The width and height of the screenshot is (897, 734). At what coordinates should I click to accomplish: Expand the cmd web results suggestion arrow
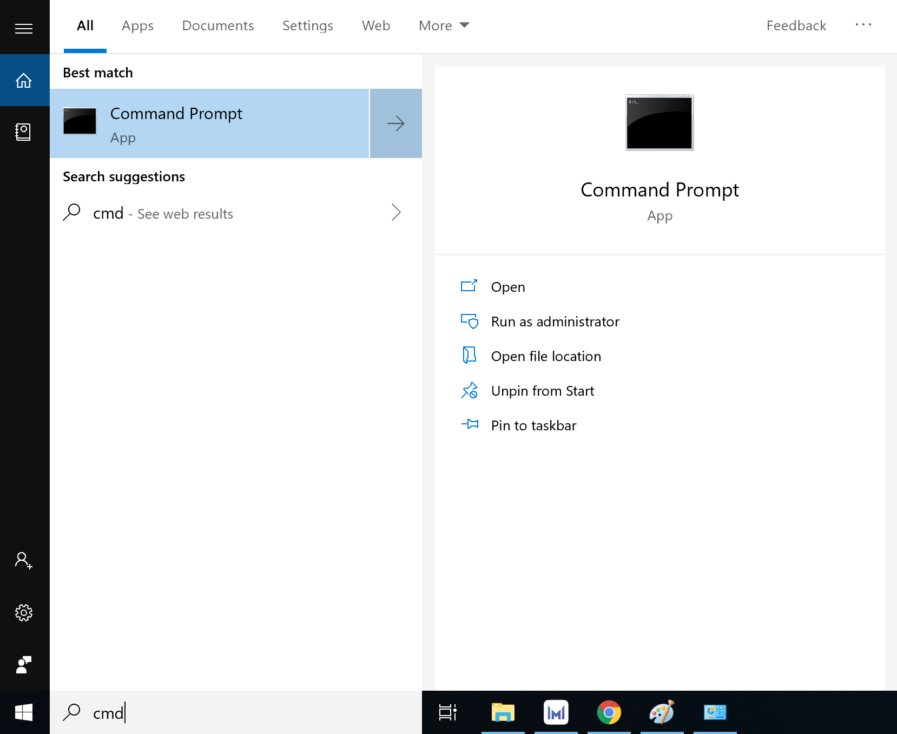[395, 213]
